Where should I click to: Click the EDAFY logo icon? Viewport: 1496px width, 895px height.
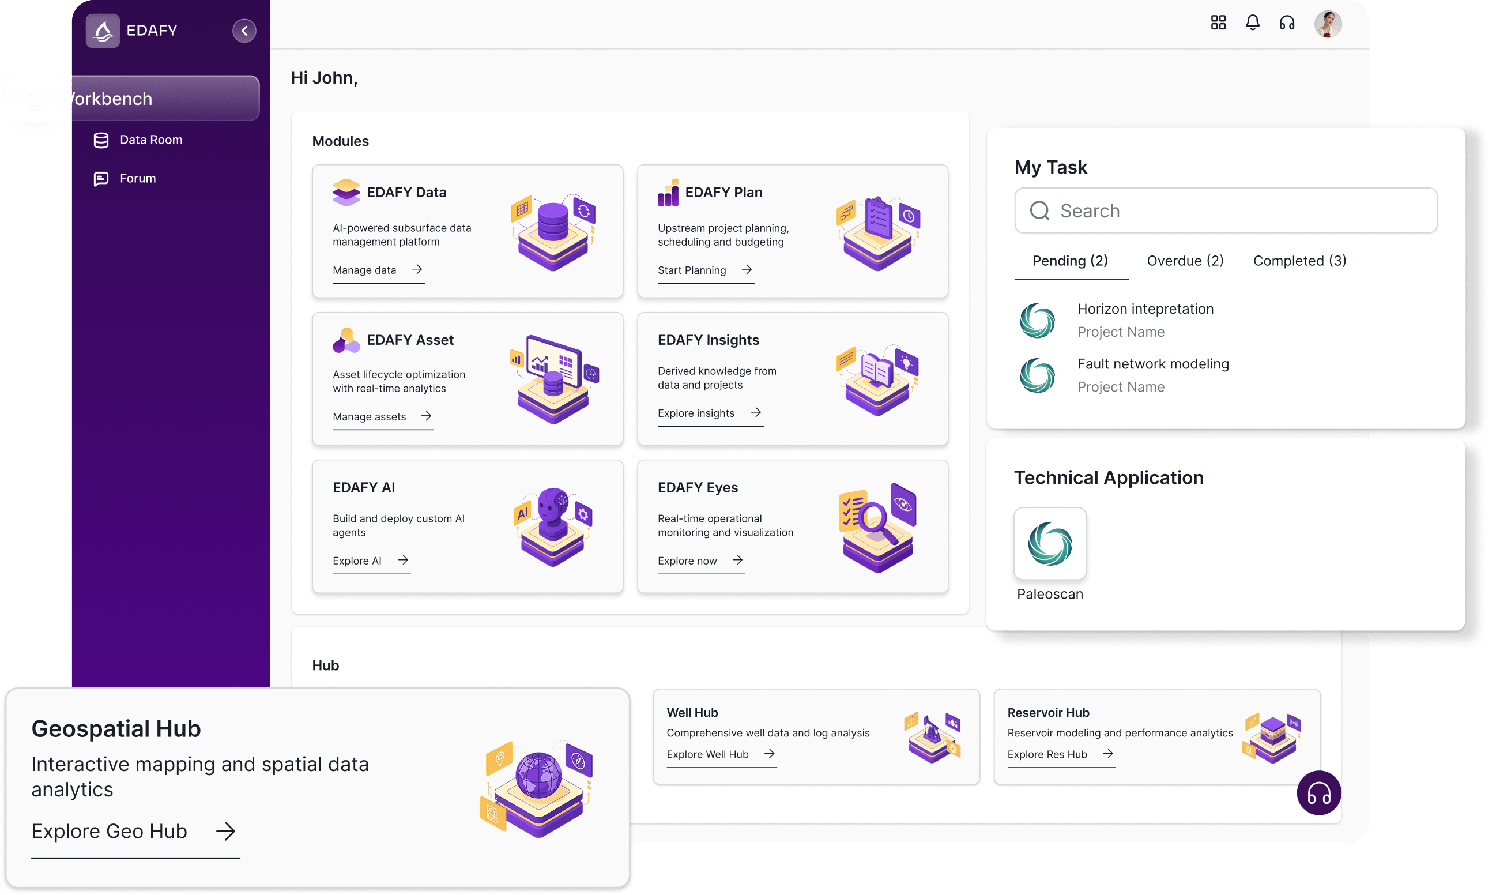pyautogui.click(x=103, y=31)
